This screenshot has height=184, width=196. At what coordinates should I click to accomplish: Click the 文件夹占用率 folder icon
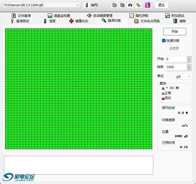136,21
